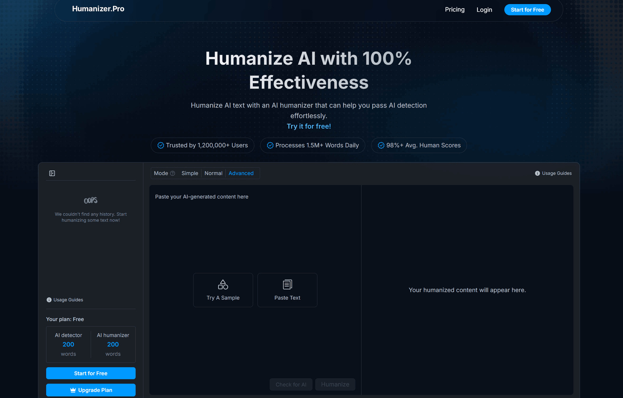The height and width of the screenshot is (398, 623).
Task: Click the Try it for free! link
Action: tap(309, 126)
